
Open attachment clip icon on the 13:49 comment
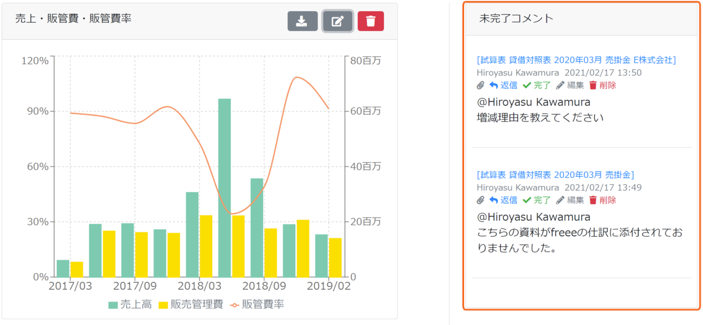point(481,200)
